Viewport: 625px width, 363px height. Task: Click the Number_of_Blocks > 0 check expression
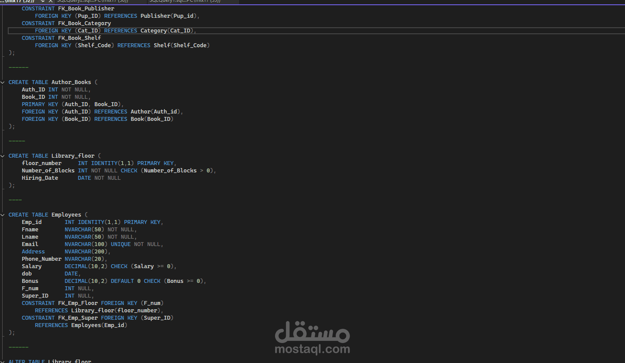pyautogui.click(x=177, y=171)
